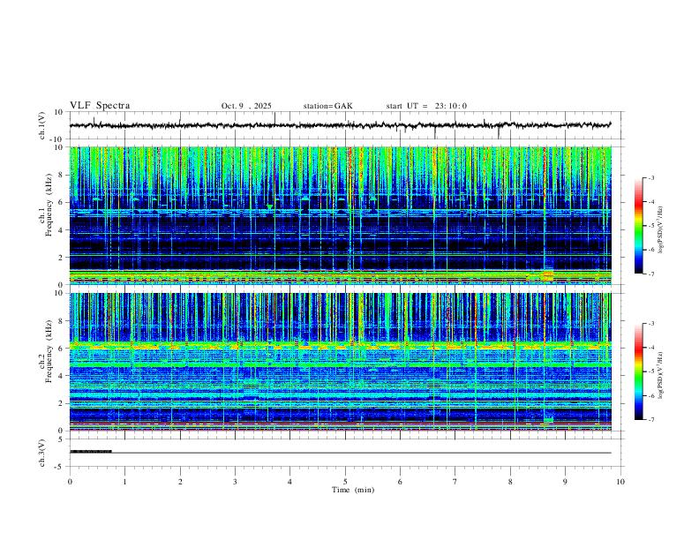Click the date 'Oct. 9 , 2025'
This screenshot has width=699, height=540.
246,106
